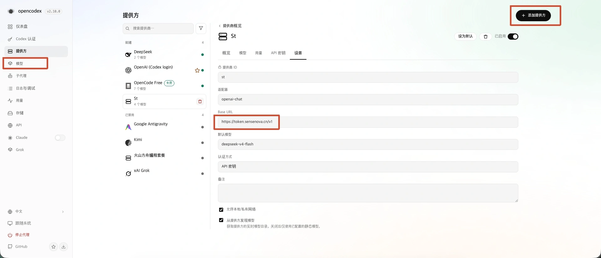Click the 默认模型 field
This screenshot has width=601, height=258.
[368, 144]
